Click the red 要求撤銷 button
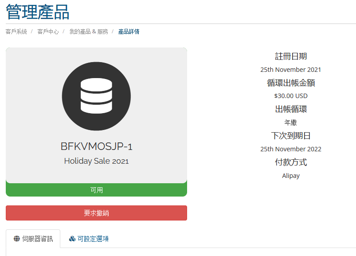Image resolution: width=356 pixels, height=256 pixels. pos(96,213)
